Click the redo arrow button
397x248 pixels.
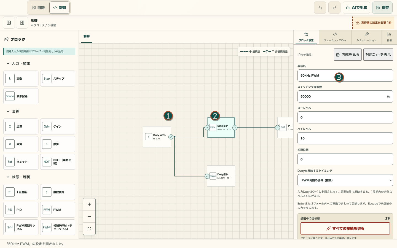coord(334,8)
